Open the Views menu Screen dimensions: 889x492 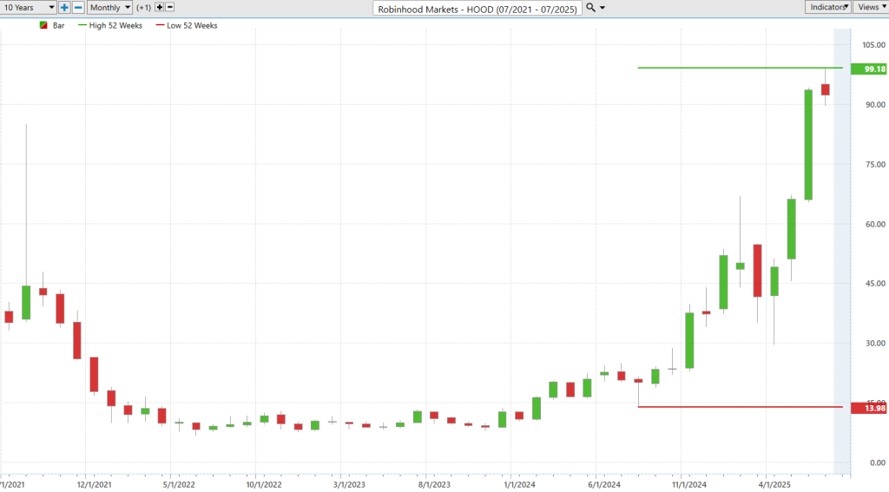pos(871,7)
